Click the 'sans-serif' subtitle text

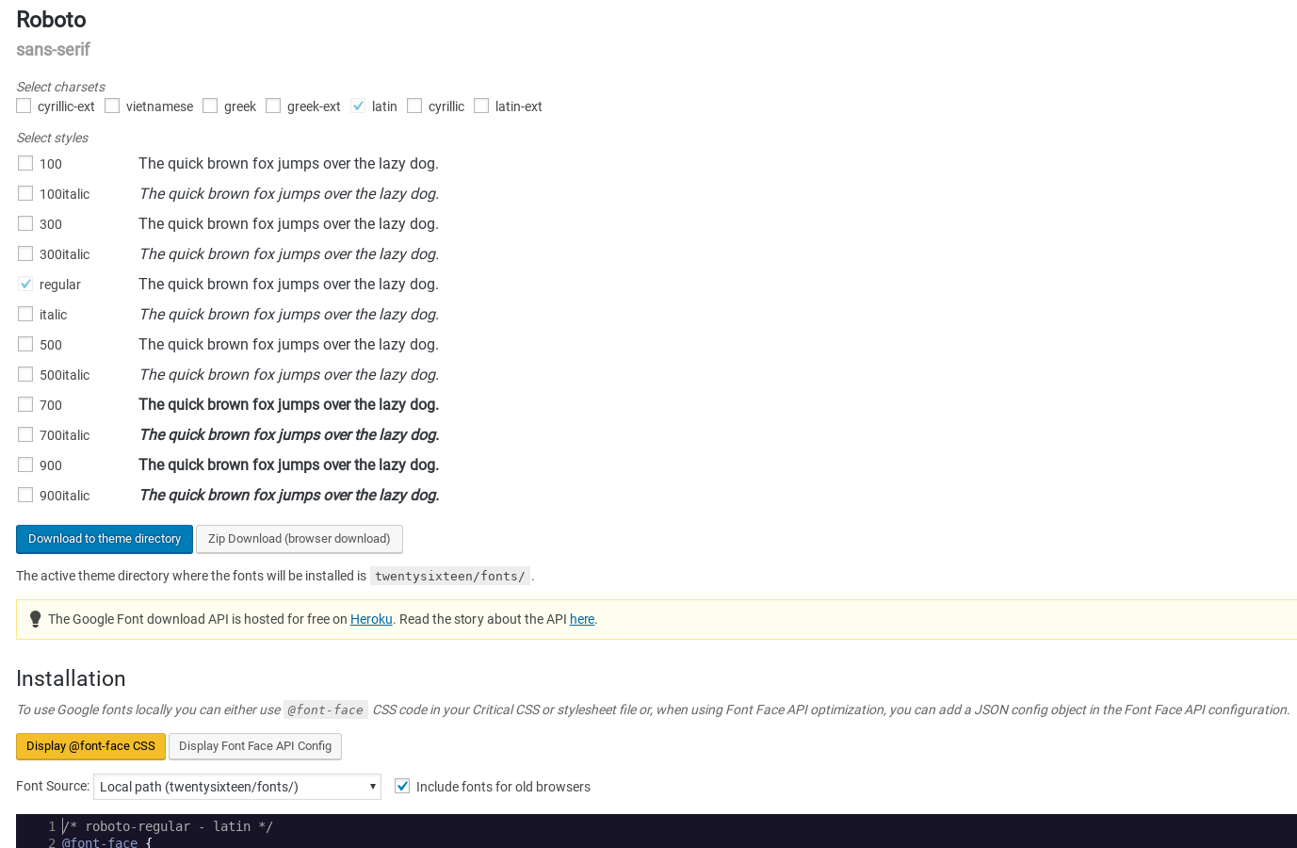click(x=53, y=49)
